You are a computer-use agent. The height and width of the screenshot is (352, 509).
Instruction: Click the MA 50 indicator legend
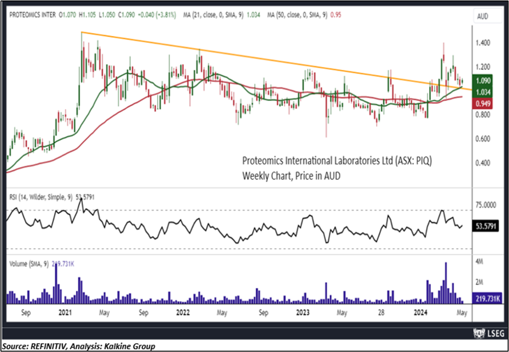coord(304,15)
